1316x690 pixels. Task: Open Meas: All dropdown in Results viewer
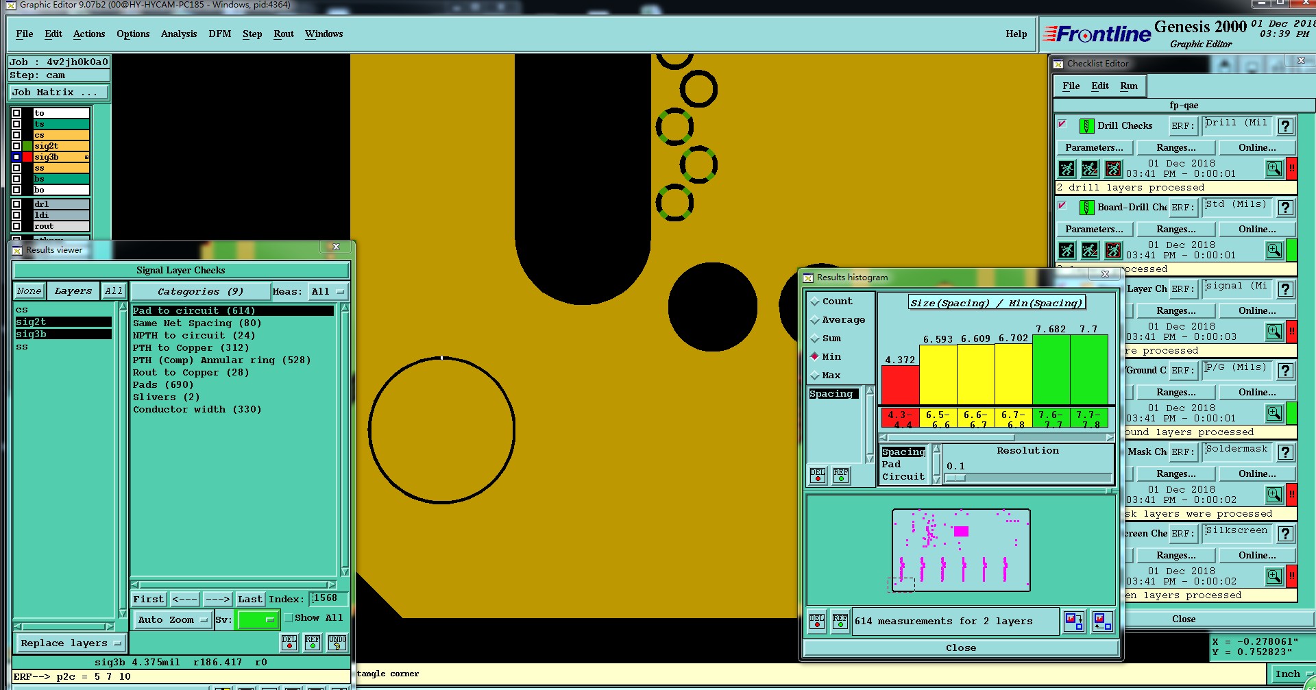point(328,291)
